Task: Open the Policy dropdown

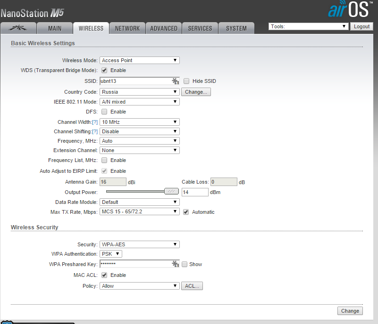Action: click(140, 286)
